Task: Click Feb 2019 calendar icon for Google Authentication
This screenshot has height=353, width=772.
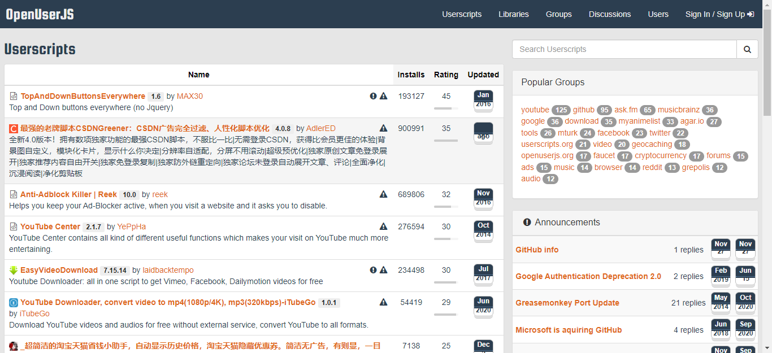Action: (721, 277)
